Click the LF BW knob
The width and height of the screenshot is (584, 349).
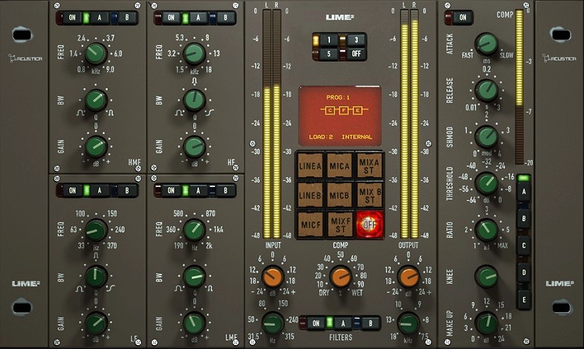[96, 277]
